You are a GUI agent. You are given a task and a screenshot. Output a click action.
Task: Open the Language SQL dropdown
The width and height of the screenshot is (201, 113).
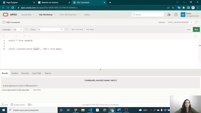click(18, 30)
